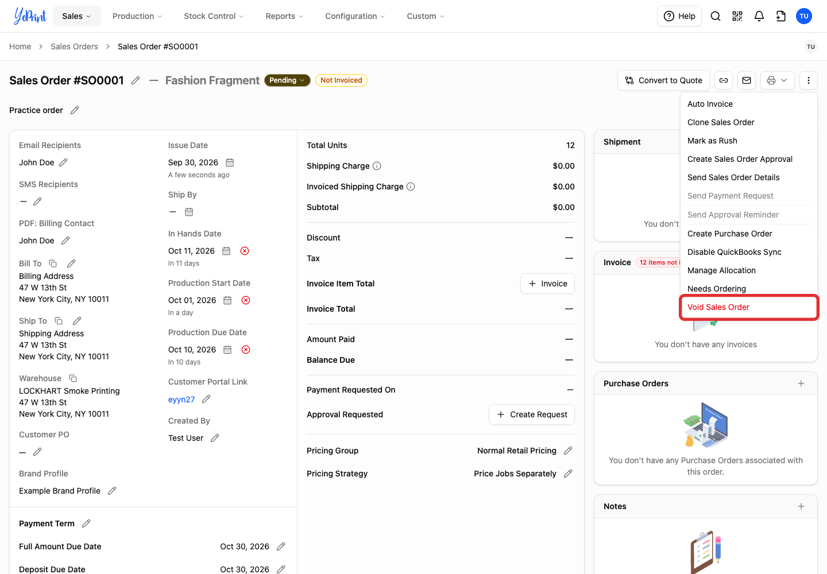Clear the Production Start Date
The image size is (827, 574).
point(246,300)
